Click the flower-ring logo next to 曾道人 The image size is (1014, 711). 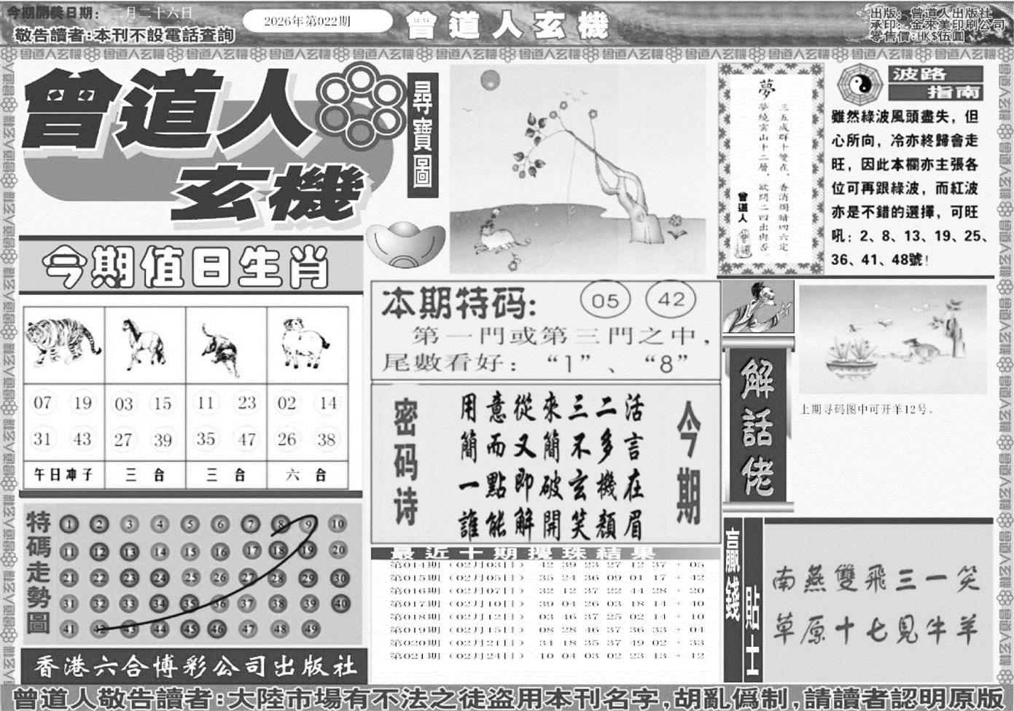(363, 104)
